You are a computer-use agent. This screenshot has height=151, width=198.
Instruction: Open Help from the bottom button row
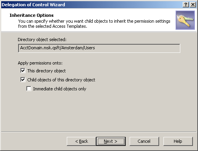[178, 141]
